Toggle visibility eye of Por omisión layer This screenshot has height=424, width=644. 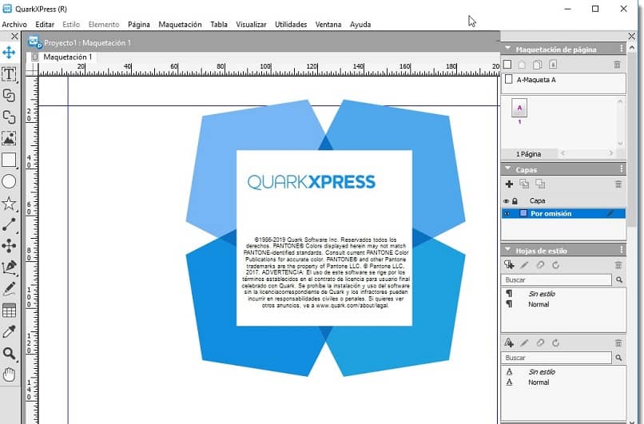(x=507, y=214)
